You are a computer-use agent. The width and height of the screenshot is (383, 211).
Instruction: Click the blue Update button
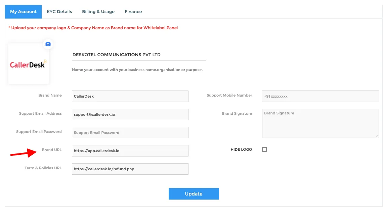click(x=194, y=194)
